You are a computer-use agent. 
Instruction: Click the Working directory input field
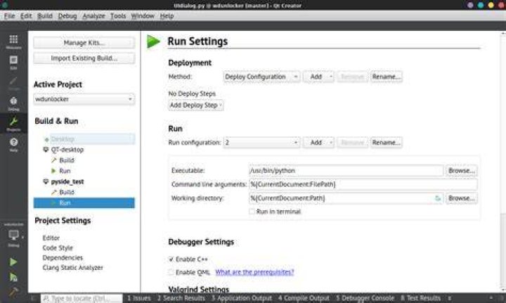pos(346,198)
